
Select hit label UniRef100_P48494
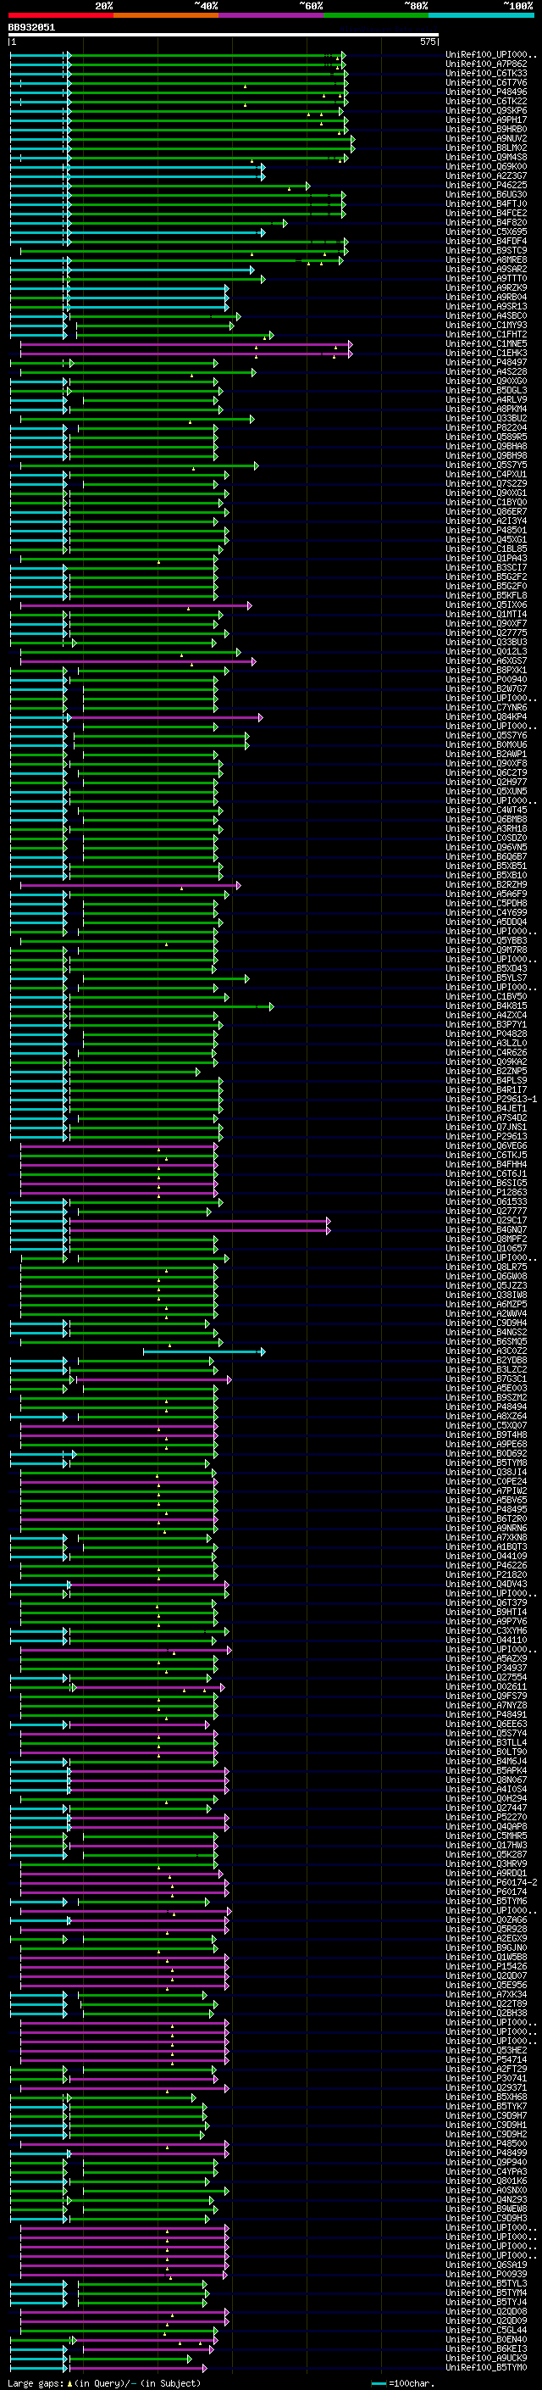pos(486,1407)
